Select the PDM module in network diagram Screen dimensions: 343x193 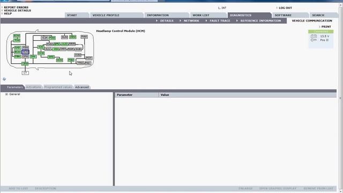(52, 38)
